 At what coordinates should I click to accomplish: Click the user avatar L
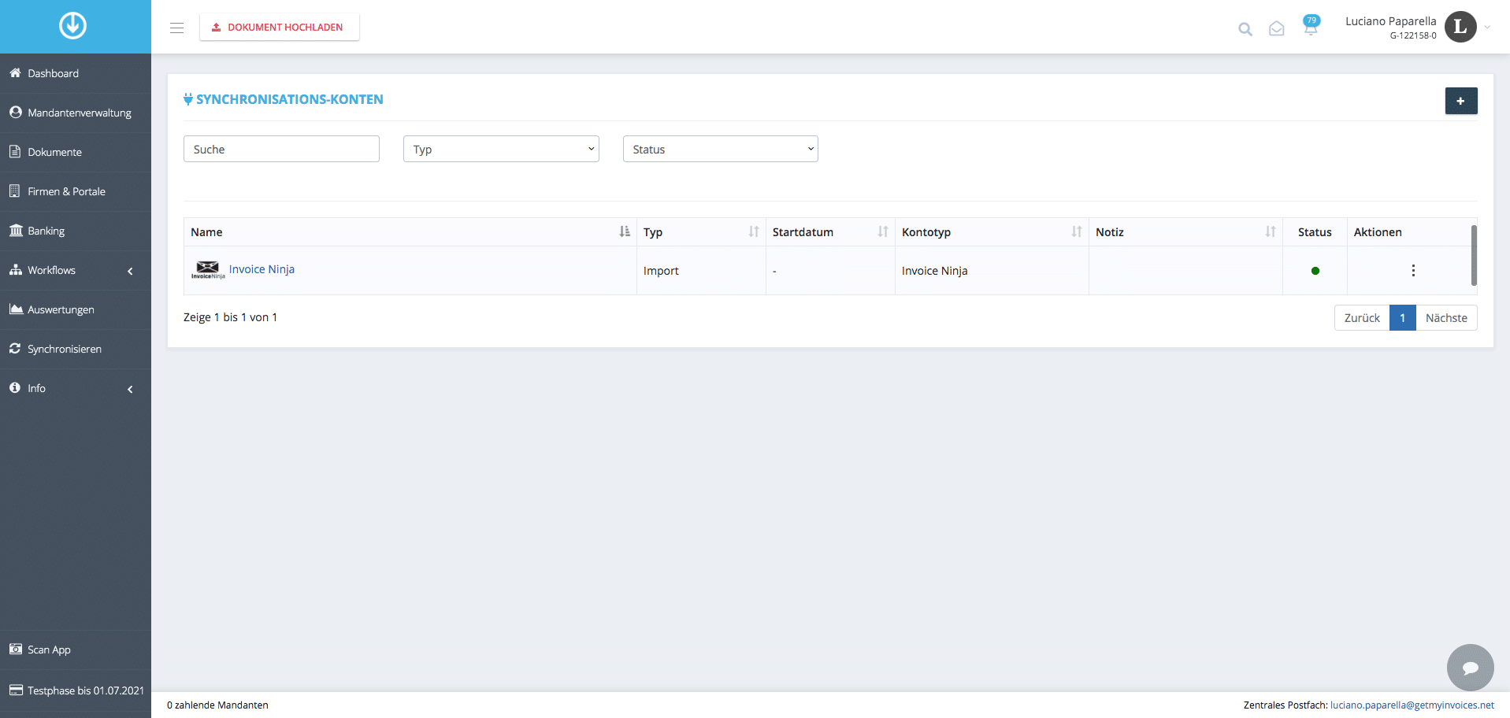pos(1460,27)
